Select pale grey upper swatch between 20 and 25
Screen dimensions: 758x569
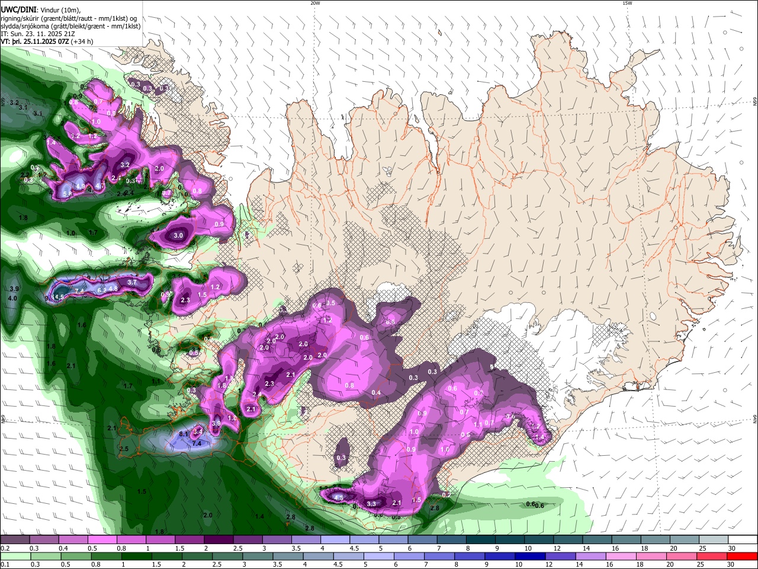pos(685,539)
